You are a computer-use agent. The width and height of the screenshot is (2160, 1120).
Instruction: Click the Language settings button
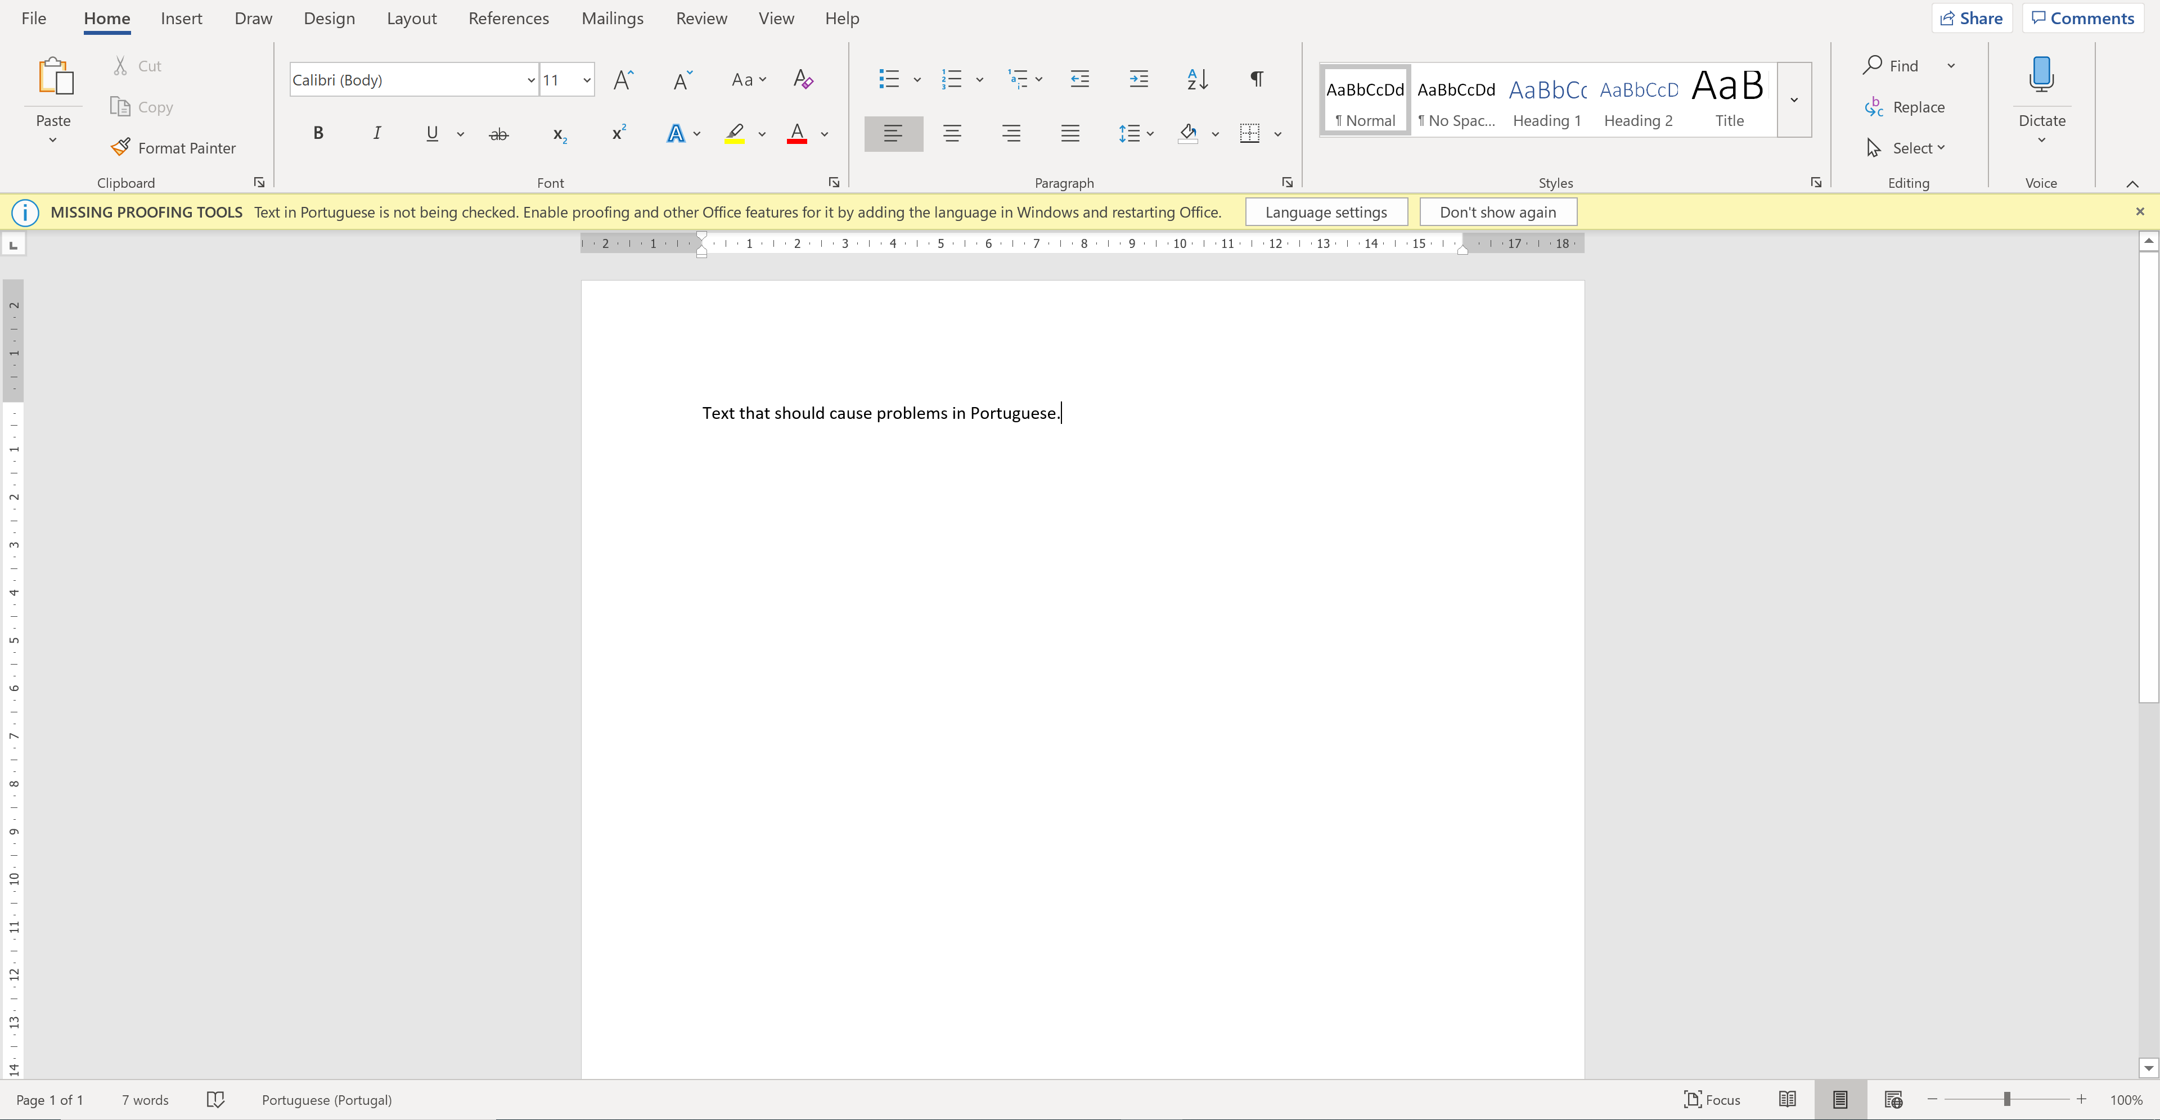point(1326,212)
